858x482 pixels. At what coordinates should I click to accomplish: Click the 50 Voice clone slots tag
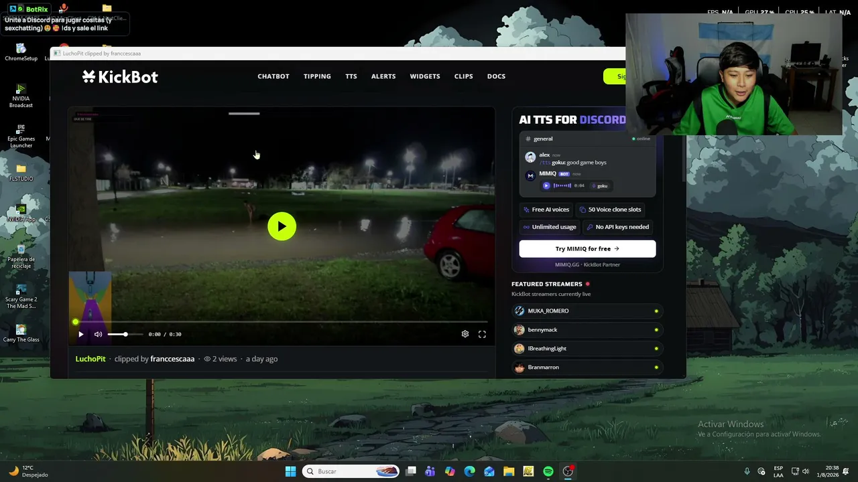coord(611,210)
